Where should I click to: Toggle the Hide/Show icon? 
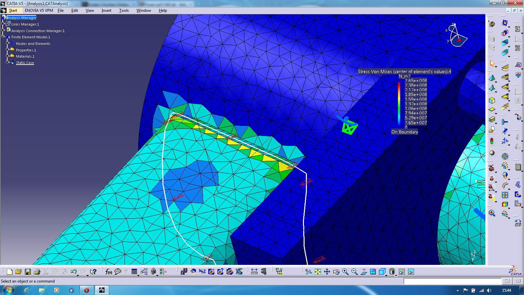pyautogui.click(x=402, y=272)
